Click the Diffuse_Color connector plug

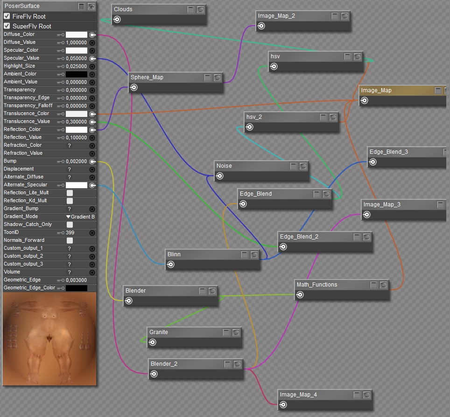(x=92, y=34)
